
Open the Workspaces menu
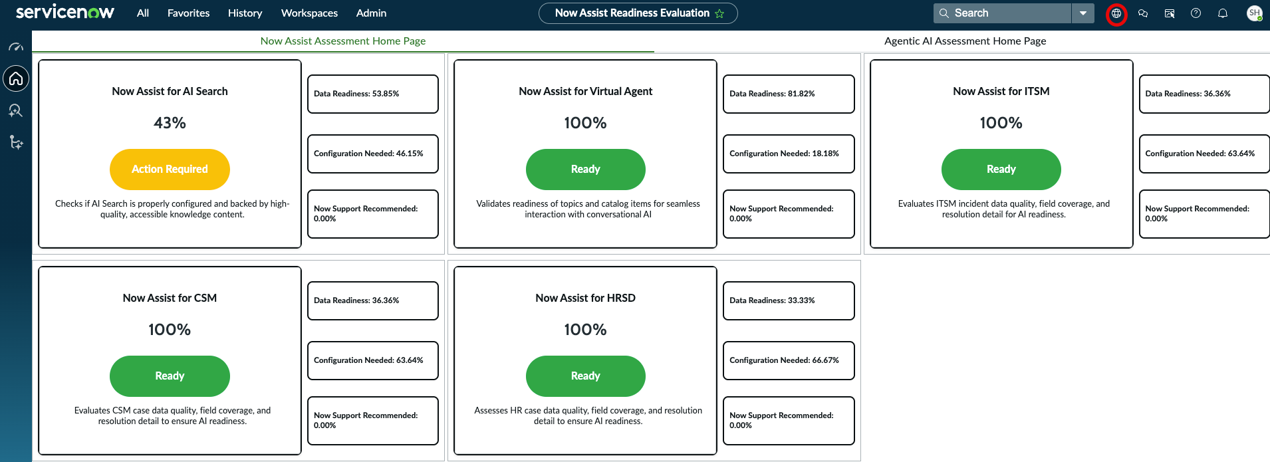[x=309, y=13]
